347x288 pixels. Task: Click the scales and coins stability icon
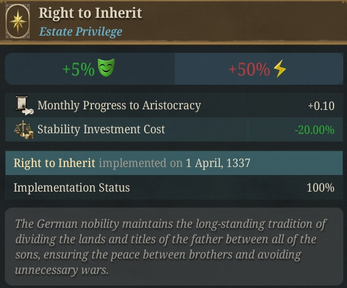[24, 130]
